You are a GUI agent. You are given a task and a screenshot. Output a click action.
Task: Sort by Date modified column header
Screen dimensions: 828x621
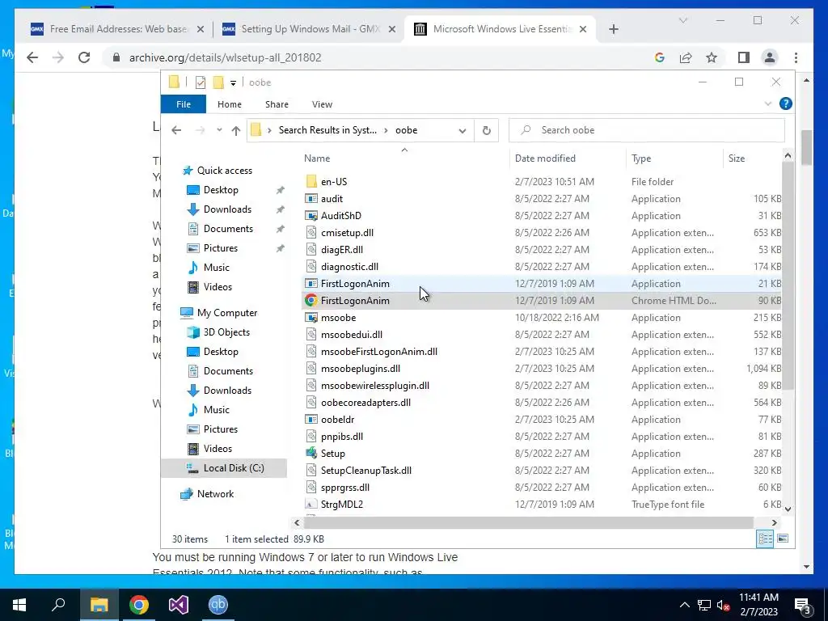pyautogui.click(x=568, y=158)
